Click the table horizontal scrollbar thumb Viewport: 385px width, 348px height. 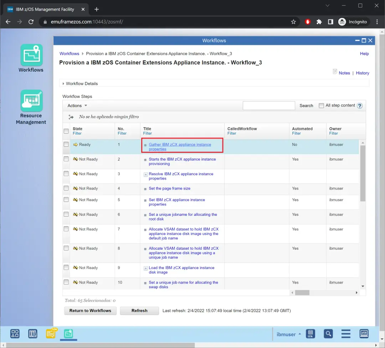(302, 292)
